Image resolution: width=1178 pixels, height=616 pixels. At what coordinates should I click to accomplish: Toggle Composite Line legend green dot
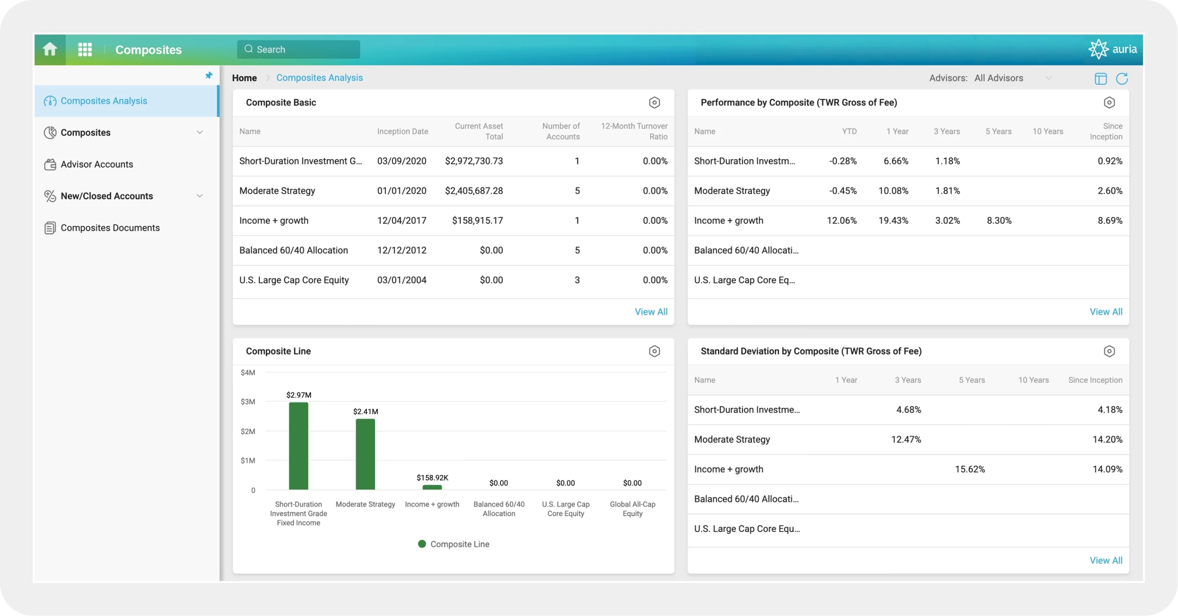pos(422,544)
